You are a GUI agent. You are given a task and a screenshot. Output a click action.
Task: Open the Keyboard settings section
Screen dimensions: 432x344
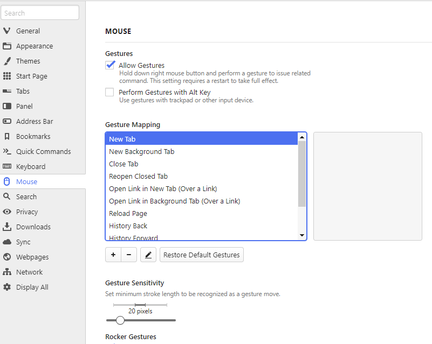pos(30,166)
